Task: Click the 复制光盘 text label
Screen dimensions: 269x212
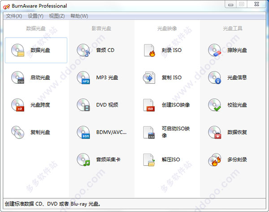Action: (40, 132)
